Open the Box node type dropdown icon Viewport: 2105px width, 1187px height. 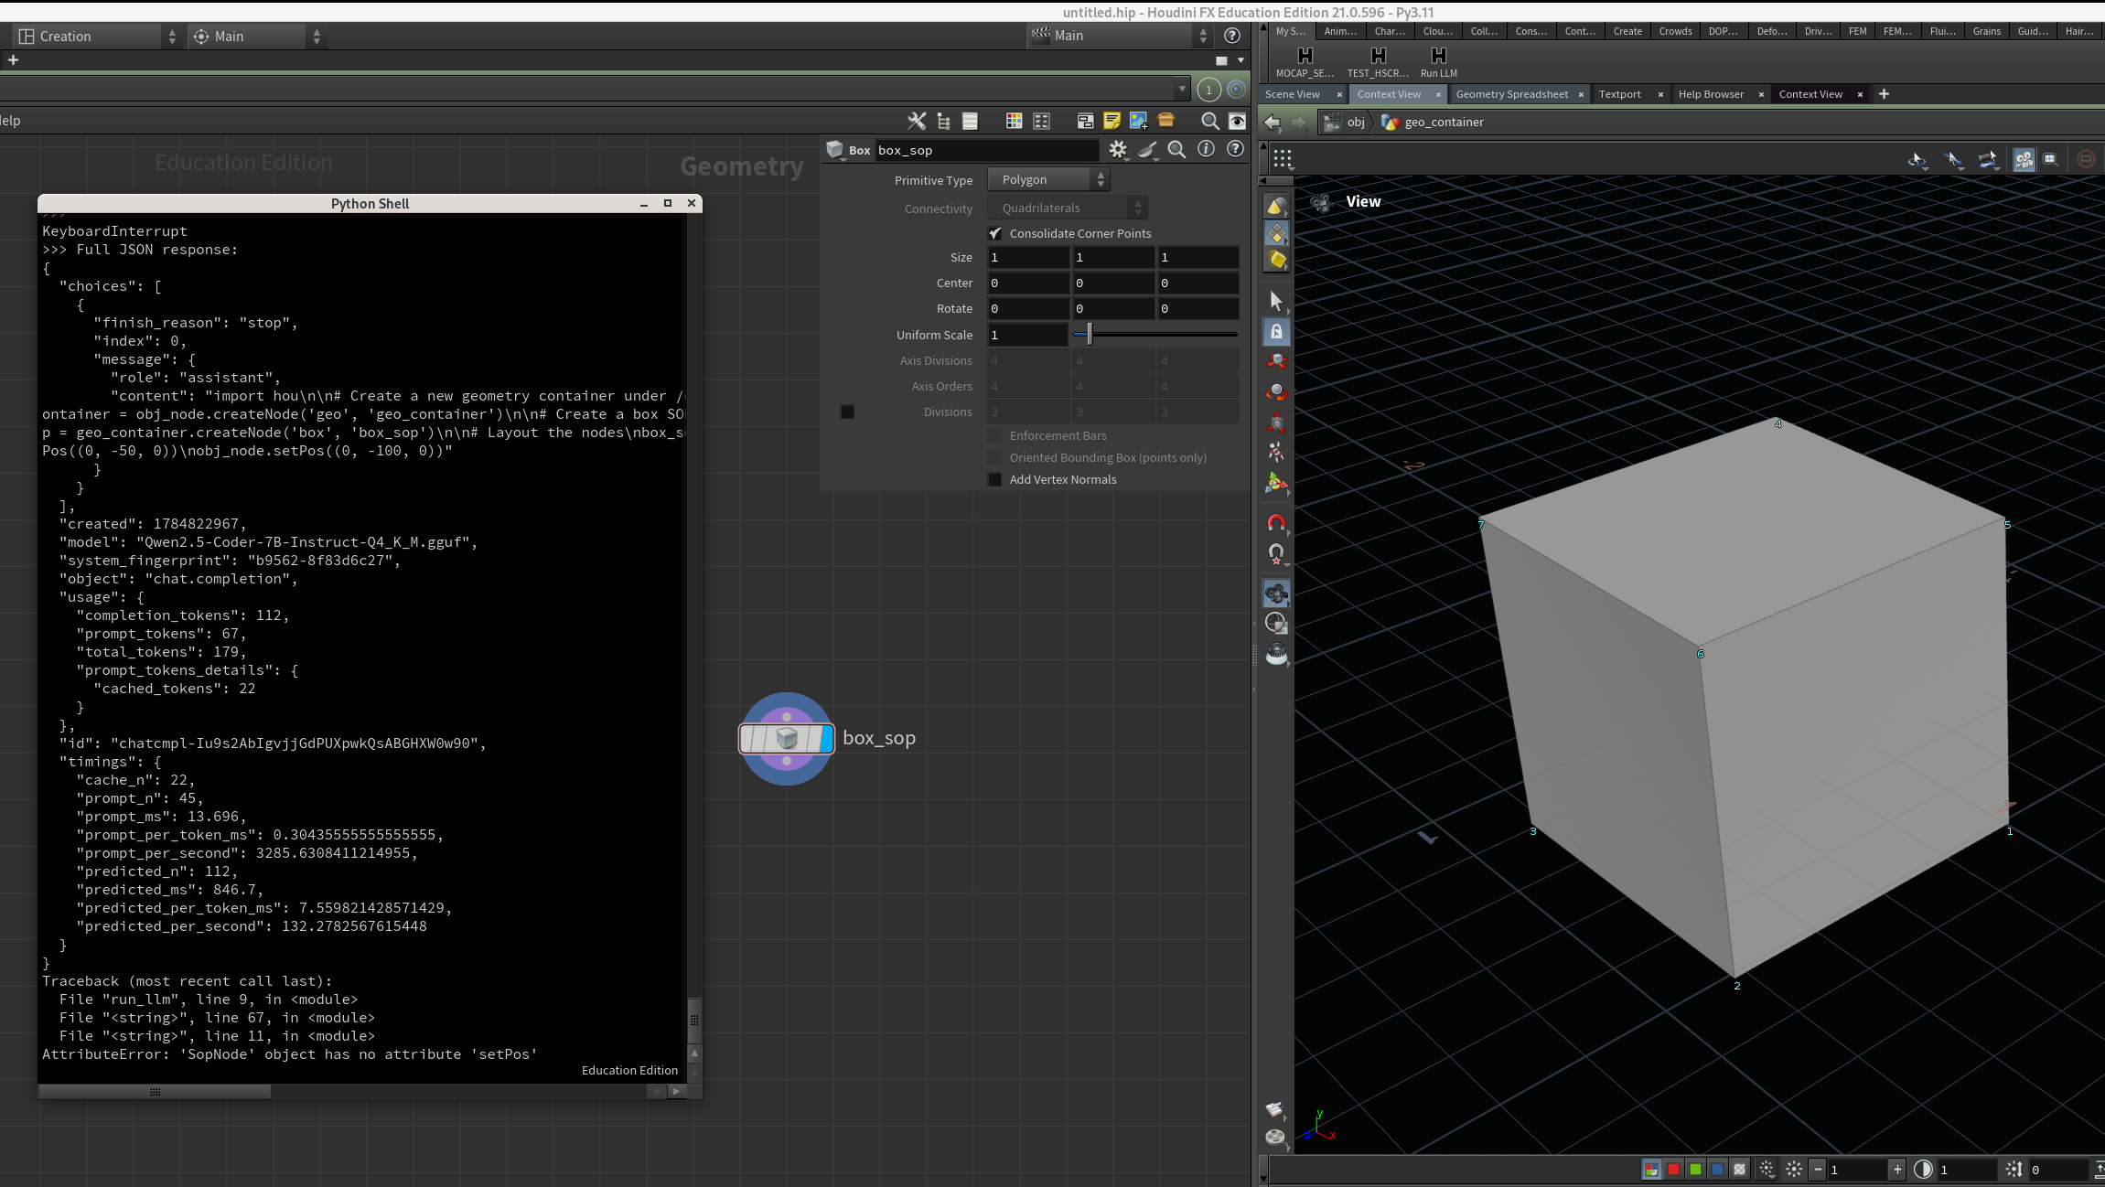coord(834,150)
